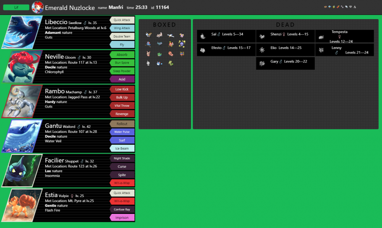This screenshot has width=382, height=228.
Task: Click Gary's entry in Dead list
Action: click(x=285, y=63)
